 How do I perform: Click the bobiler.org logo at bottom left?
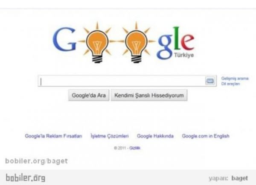[x=26, y=178]
